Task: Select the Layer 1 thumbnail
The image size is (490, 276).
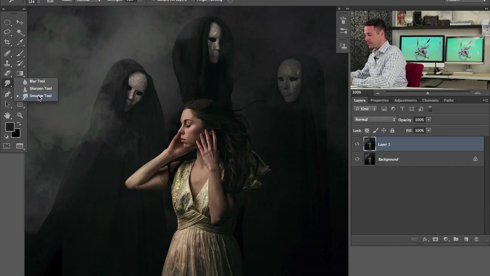Action: tap(370, 144)
